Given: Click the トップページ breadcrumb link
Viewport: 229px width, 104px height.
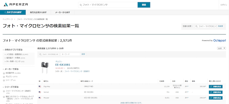Looking at the screenshot, I should coord(8,19).
